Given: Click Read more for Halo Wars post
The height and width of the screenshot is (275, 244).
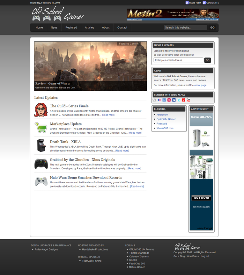Looking at the screenshot, I should pyautogui.click(x=137, y=187).
